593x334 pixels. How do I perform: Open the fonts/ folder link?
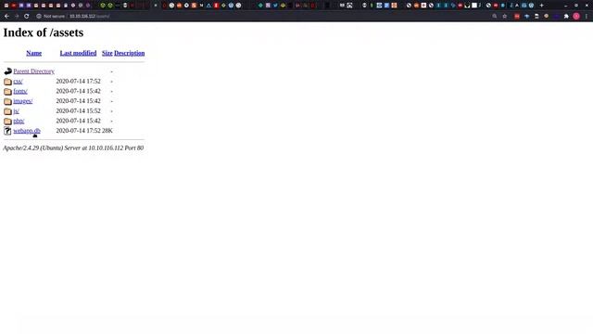click(20, 91)
